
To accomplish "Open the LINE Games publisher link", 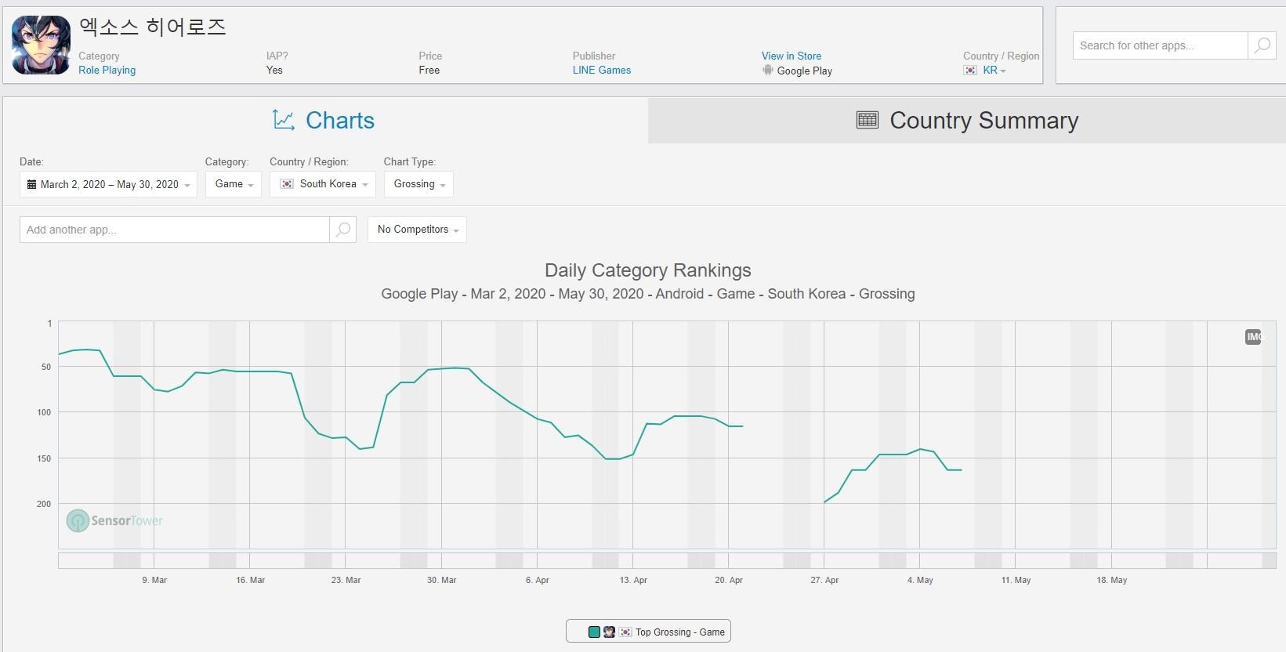I will coord(601,71).
